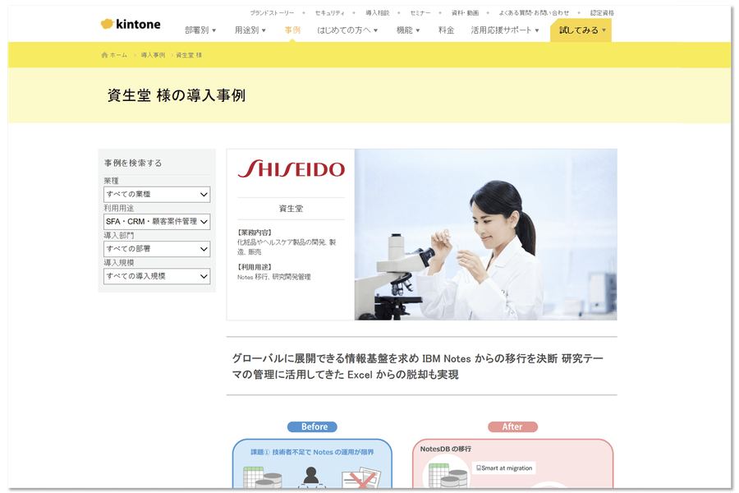The image size is (739, 493).
Task: Click the 資生堂 company name under the logo
Action: click(291, 209)
